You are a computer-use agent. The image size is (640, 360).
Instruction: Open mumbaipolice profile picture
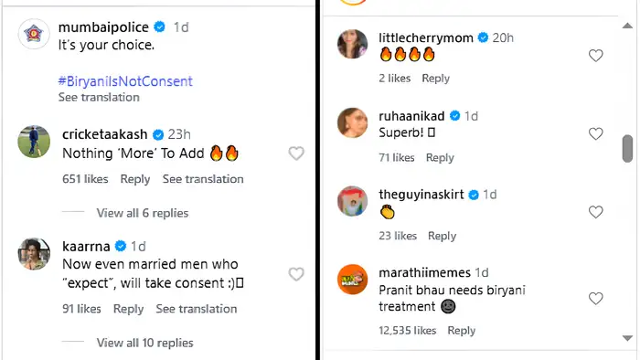click(x=34, y=34)
